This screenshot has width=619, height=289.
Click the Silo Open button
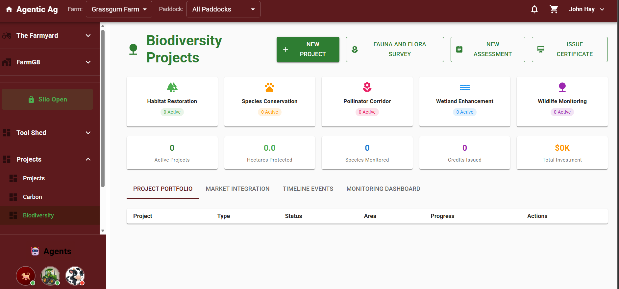pos(47,99)
